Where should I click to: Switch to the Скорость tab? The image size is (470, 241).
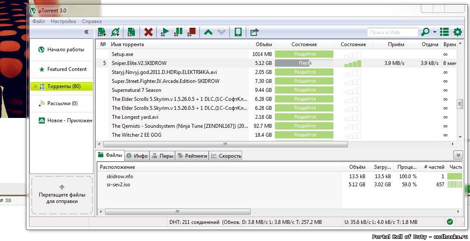coord(226,156)
